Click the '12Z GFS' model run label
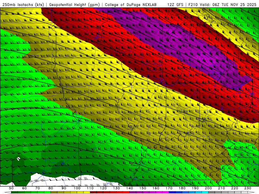Image resolution: width=259 pixels, height=194 pixels. (x=175, y=5)
